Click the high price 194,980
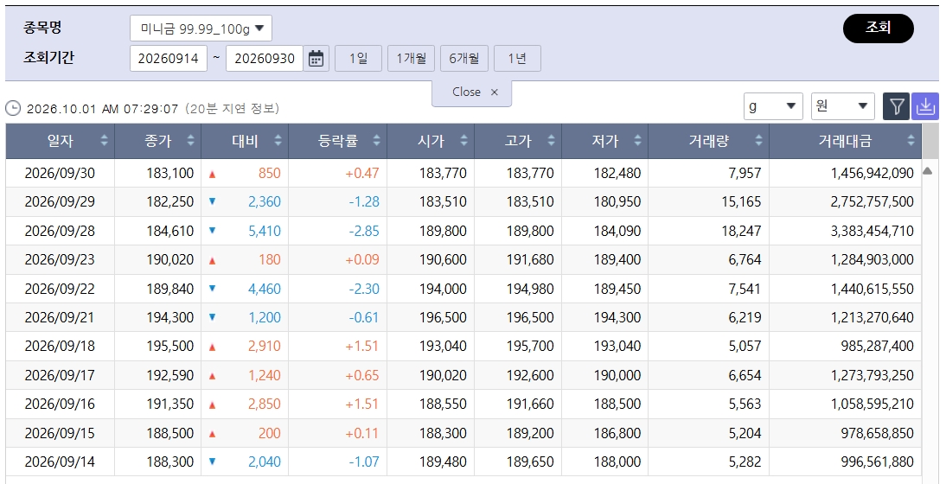Image resolution: width=946 pixels, height=484 pixels. pyautogui.click(x=530, y=289)
